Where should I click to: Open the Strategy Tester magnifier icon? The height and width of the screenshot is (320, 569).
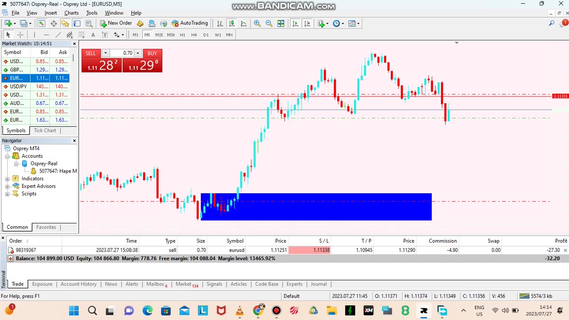[x=89, y=23]
